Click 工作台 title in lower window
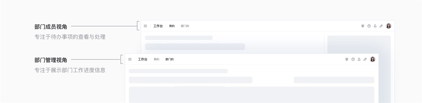The width and height of the screenshot is (422, 103). click(x=143, y=59)
